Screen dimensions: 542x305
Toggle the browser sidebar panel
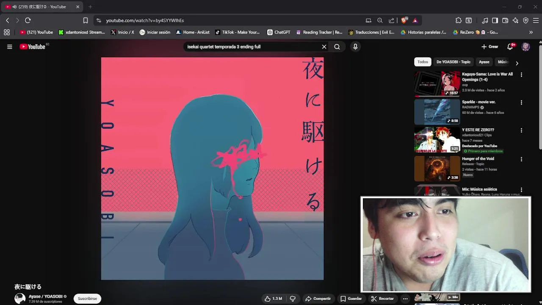(x=495, y=20)
